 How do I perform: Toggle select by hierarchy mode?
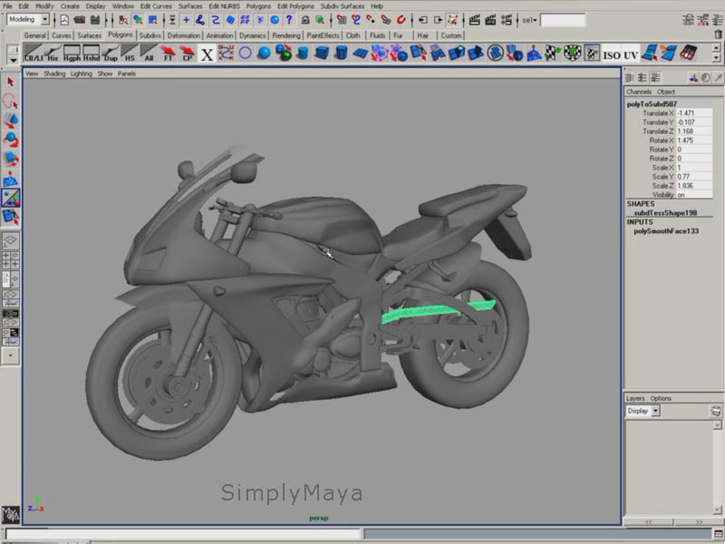pyautogui.click(x=123, y=20)
